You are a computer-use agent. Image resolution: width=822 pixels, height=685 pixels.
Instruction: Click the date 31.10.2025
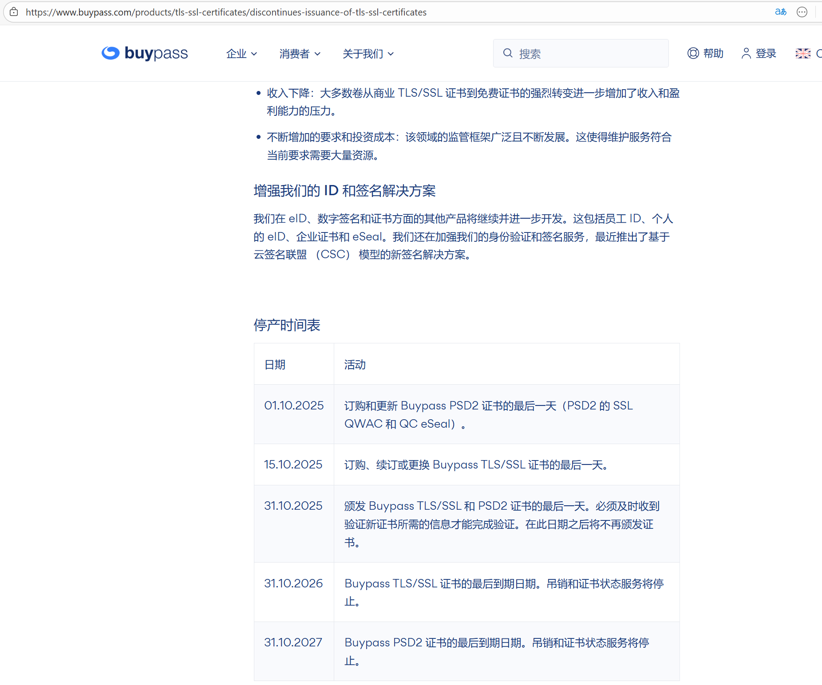tap(293, 506)
